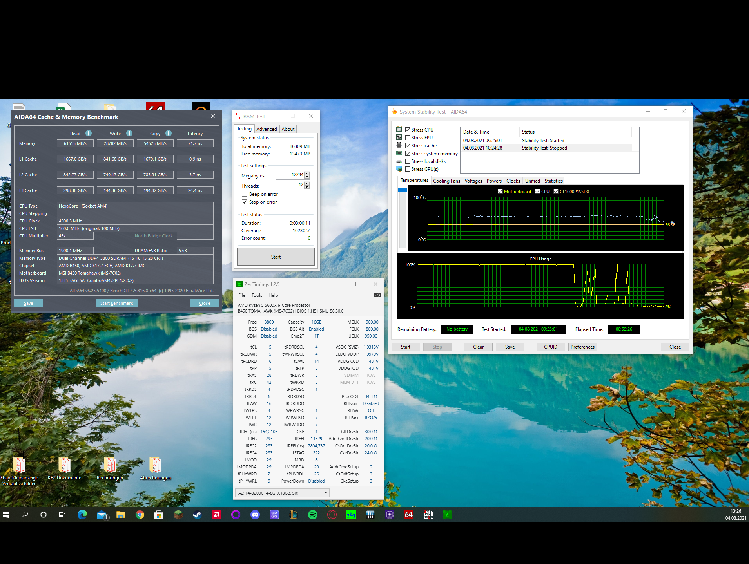Open Discord from the taskbar

(255, 515)
